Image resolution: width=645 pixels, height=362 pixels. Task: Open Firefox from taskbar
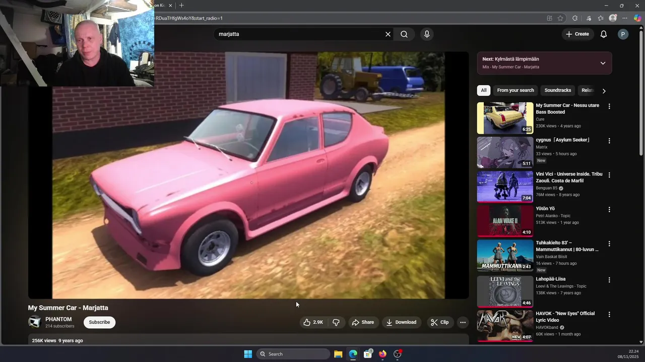point(382,354)
